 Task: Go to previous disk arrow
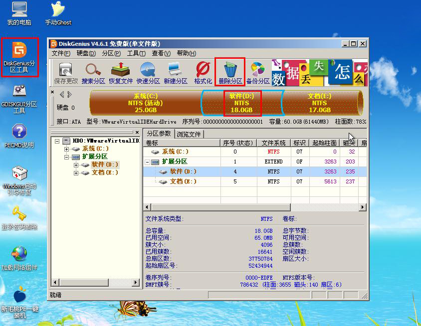(x=62, y=94)
